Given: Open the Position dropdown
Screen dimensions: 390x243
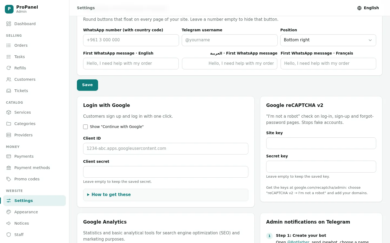Looking at the screenshot, I should pos(328,40).
